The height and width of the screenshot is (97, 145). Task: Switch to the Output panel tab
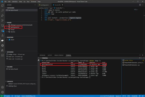50,55
